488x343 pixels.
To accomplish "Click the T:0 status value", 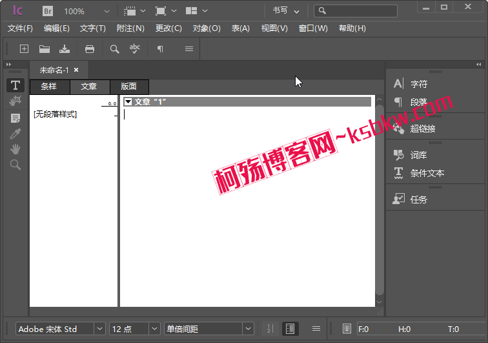I will click(453, 329).
